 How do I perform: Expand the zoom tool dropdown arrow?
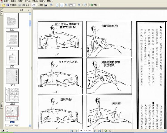click(54, 5)
